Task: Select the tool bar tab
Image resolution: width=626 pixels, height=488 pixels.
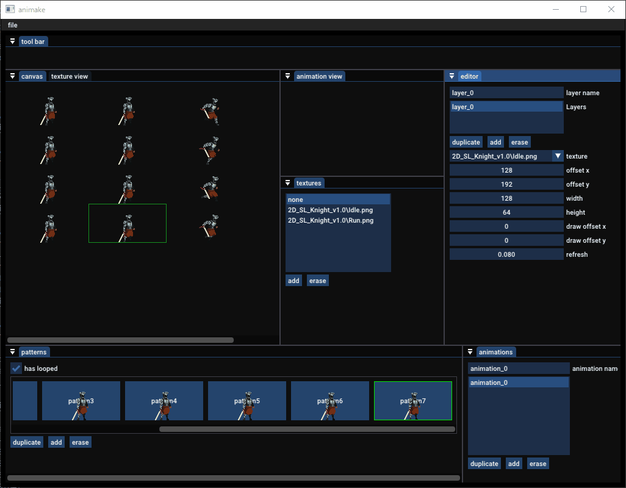Action: 33,41
